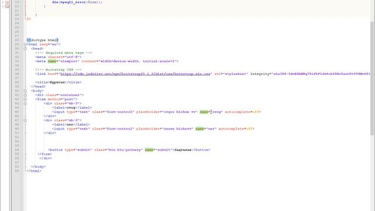Click the highlighted name attribute of ovog input

(x=204, y=112)
